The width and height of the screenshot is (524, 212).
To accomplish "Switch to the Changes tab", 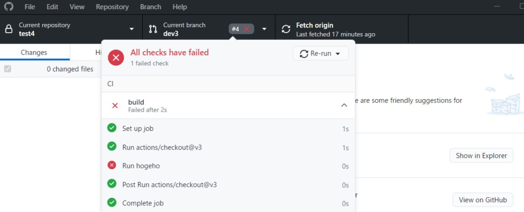I will [x=34, y=53].
